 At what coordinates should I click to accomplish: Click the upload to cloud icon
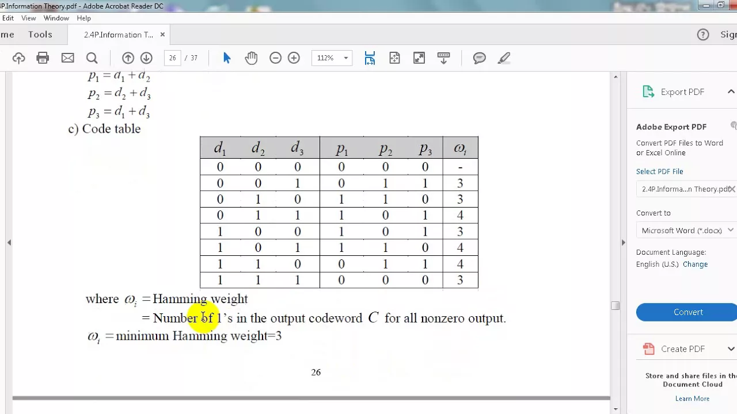[18, 58]
